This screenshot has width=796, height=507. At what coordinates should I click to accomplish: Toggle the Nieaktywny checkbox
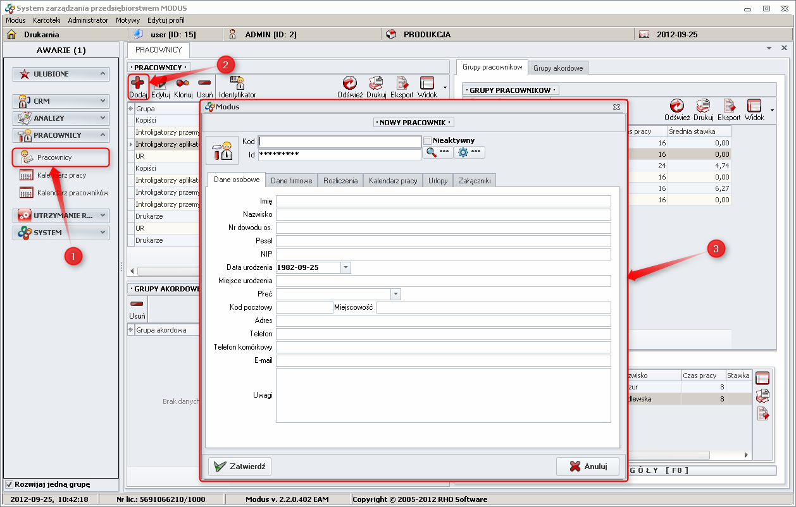(428, 140)
